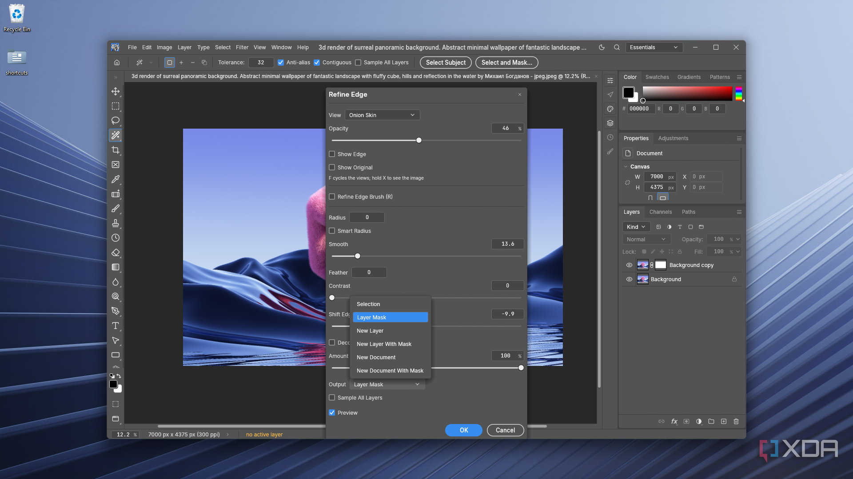Click the foreground color swatch in Color panel

pos(628,93)
